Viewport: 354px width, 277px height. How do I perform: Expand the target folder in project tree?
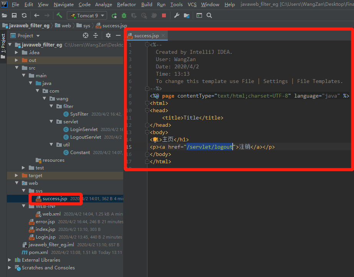point(17,176)
